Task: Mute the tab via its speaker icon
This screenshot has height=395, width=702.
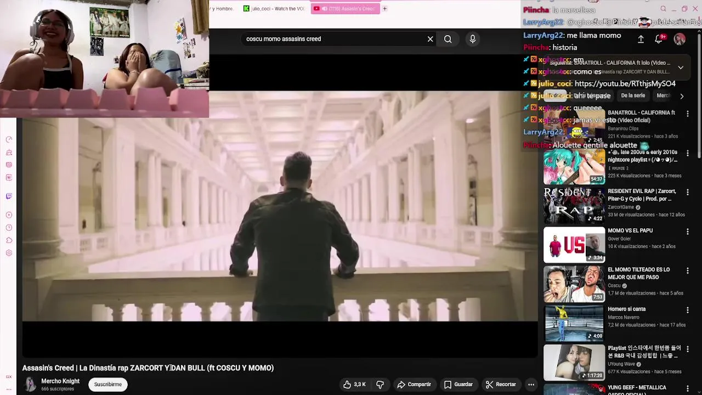Action: pos(324,8)
